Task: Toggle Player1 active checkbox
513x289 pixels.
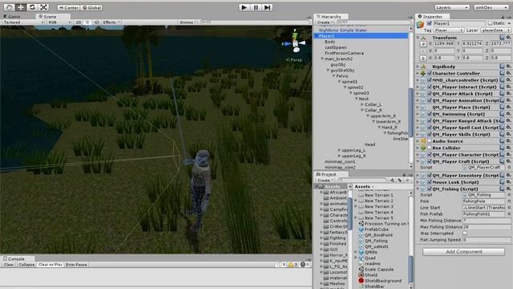Action: 430,23
